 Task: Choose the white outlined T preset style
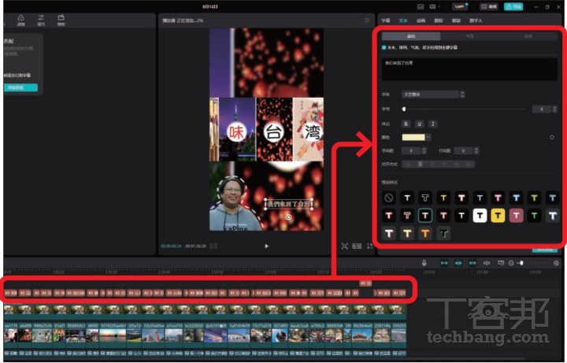(425, 198)
